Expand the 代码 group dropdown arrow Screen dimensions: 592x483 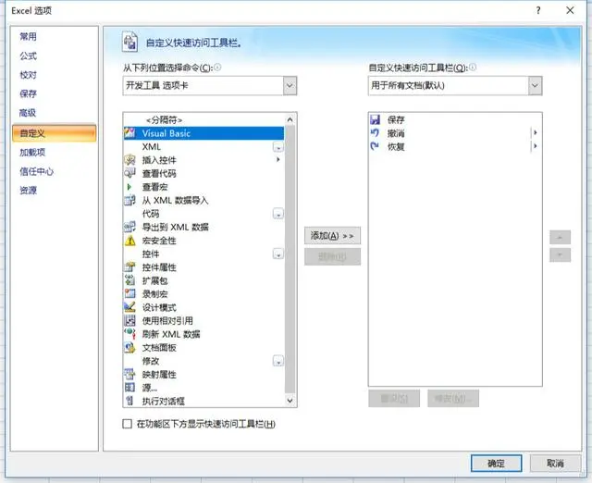tap(278, 214)
